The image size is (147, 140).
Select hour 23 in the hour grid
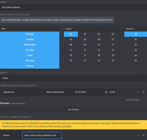point(113,61)
